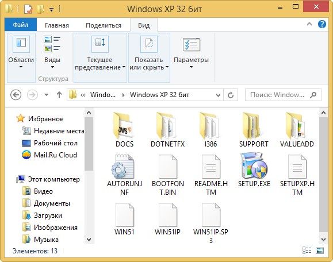Select Этот компьютер in sidebar
Image resolution: width=333 pixels, height=262 pixels.
(48, 179)
